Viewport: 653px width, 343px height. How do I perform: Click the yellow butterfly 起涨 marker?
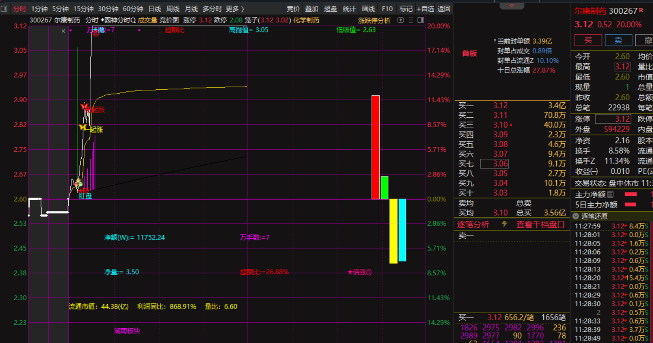82,127
